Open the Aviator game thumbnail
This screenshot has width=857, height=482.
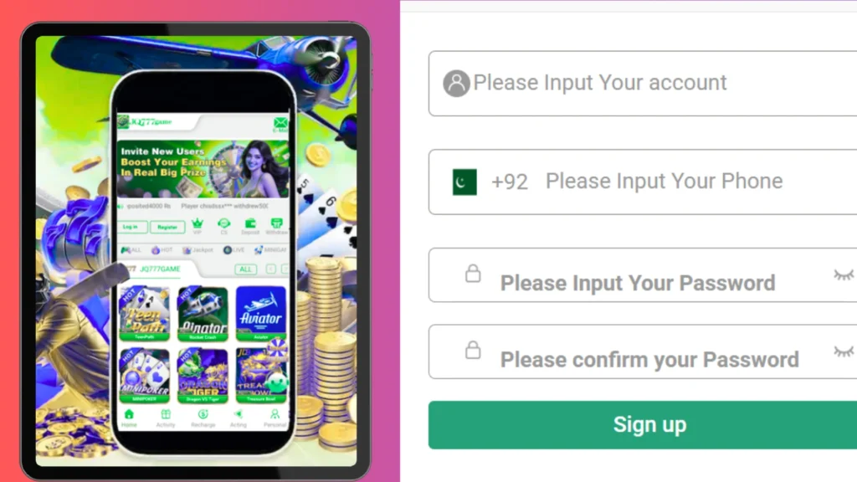(x=261, y=313)
